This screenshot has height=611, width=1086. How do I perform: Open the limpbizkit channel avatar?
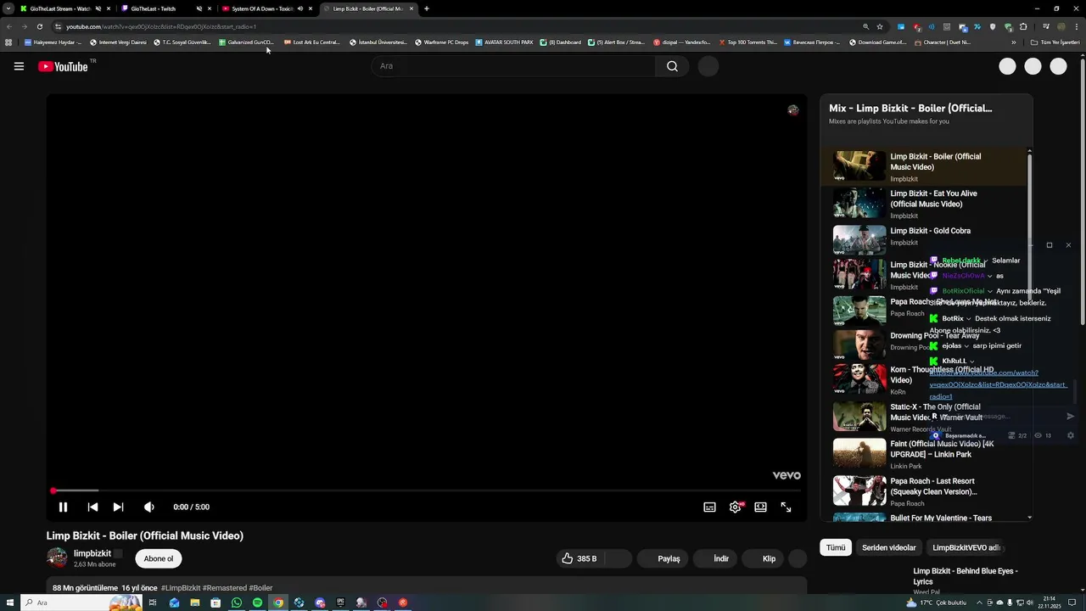57,558
